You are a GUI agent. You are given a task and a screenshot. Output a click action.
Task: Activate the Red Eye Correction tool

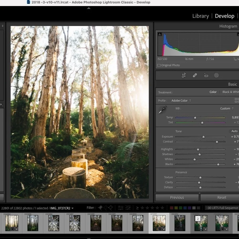pyautogui.click(x=206, y=75)
